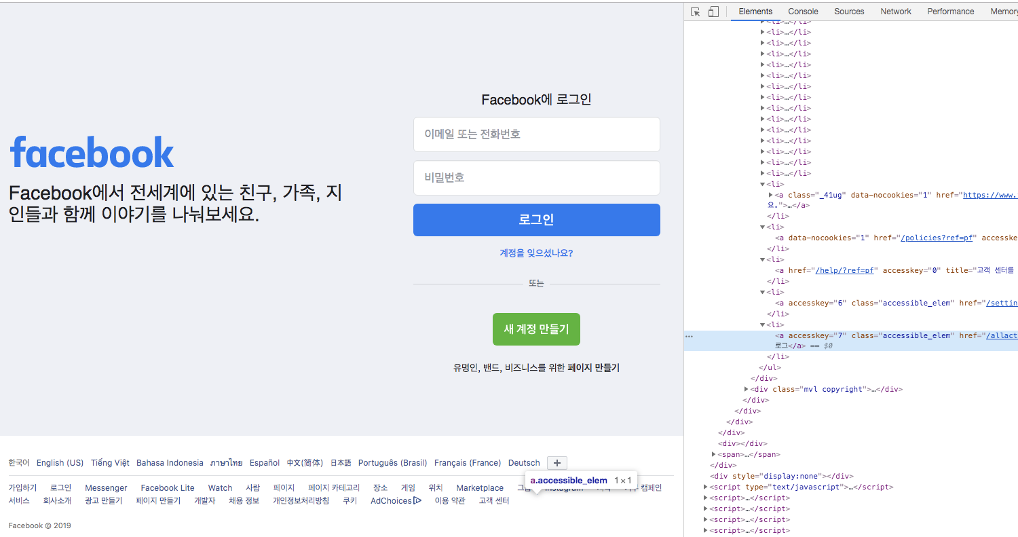Toggle the device emulation toolbar
The height and width of the screenshot is (537, 1018).
(x=713, y=12)
